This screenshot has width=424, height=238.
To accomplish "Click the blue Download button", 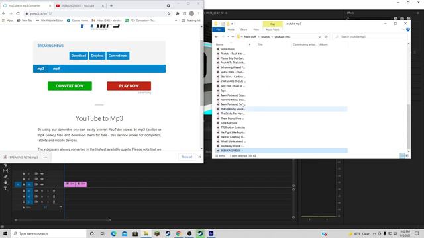I will 78,56.
